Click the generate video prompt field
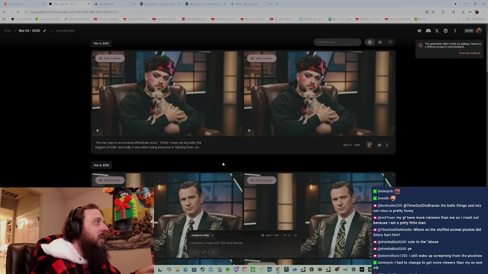The image size is (488, 274). pos(217,243)
